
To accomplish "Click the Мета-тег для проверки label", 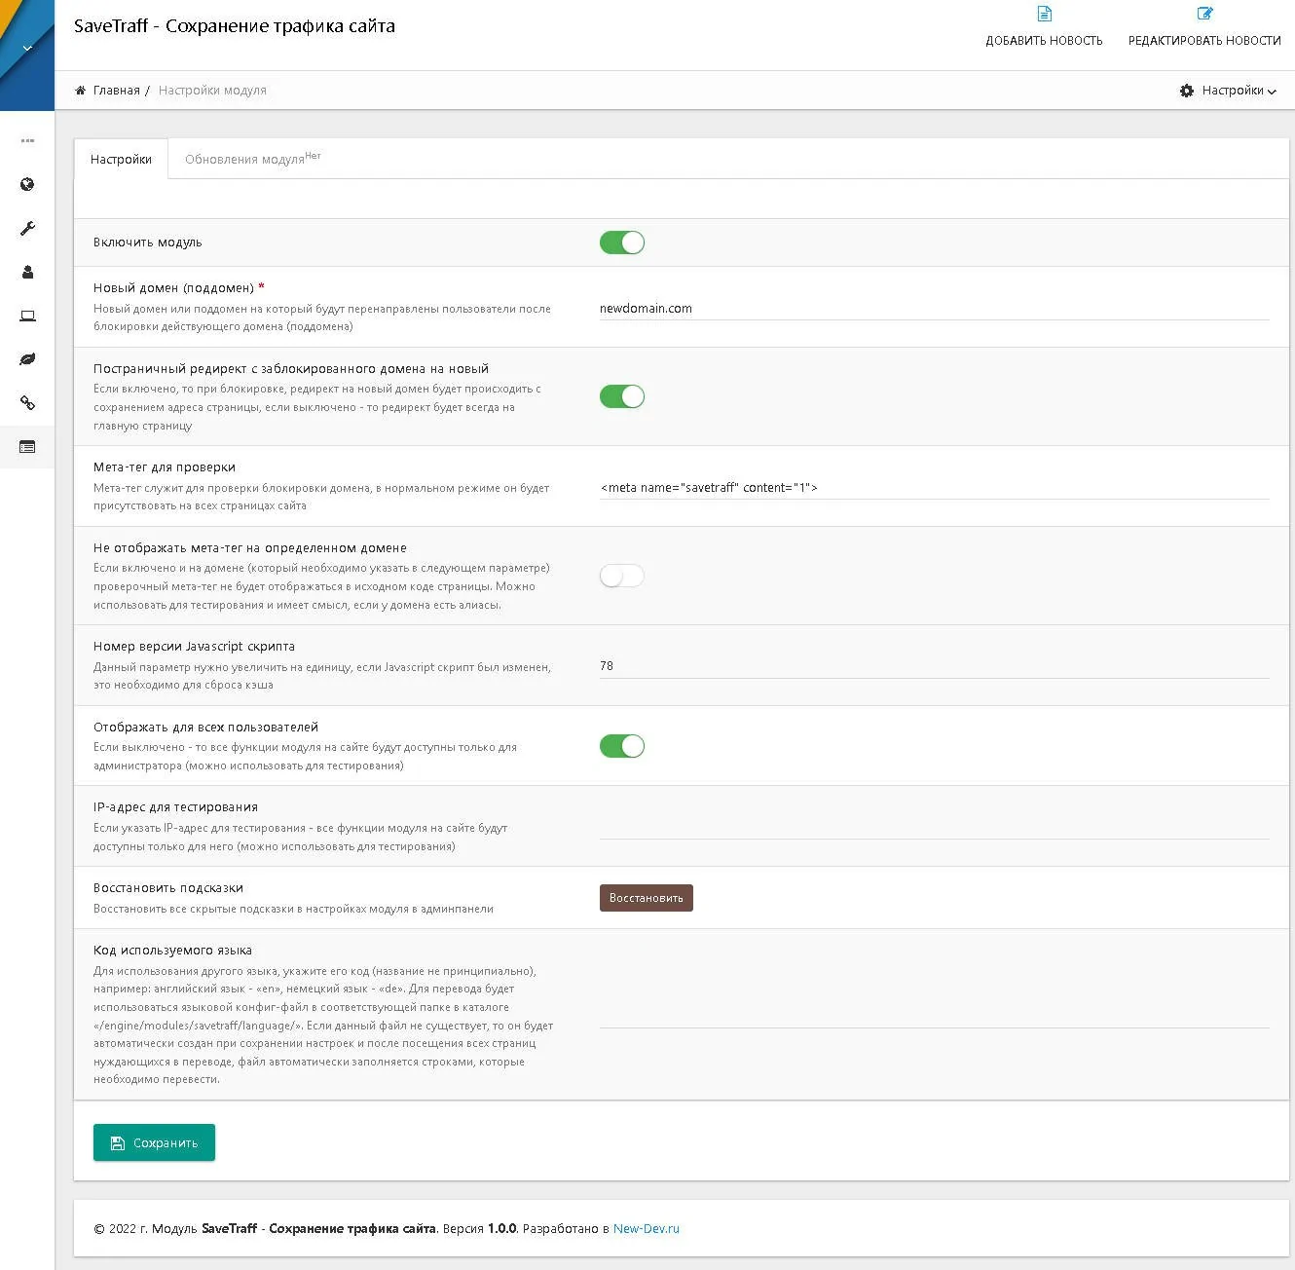I will point(165,467).
